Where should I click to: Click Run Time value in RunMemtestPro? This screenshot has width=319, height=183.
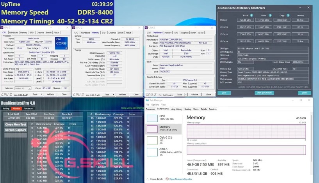[49, 118]
